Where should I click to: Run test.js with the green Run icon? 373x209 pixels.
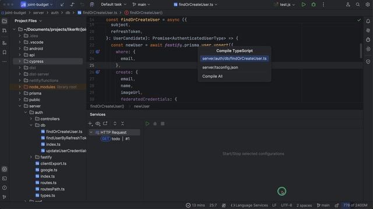point(304,5)
